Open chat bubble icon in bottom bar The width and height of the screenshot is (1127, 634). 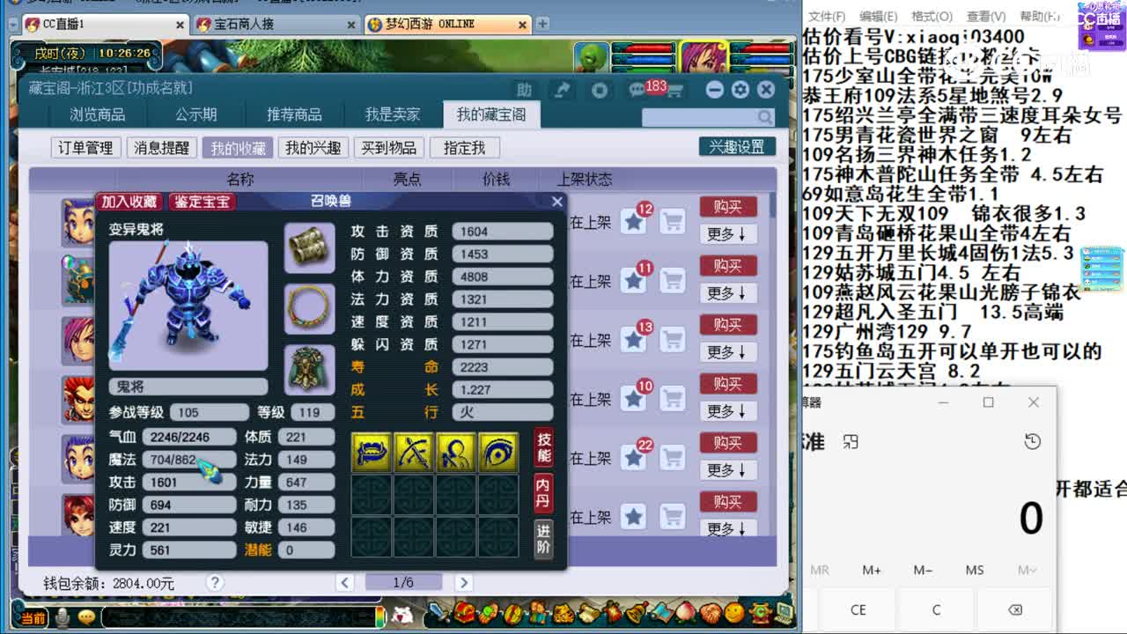pyautogui.click(x=86, y=617)
